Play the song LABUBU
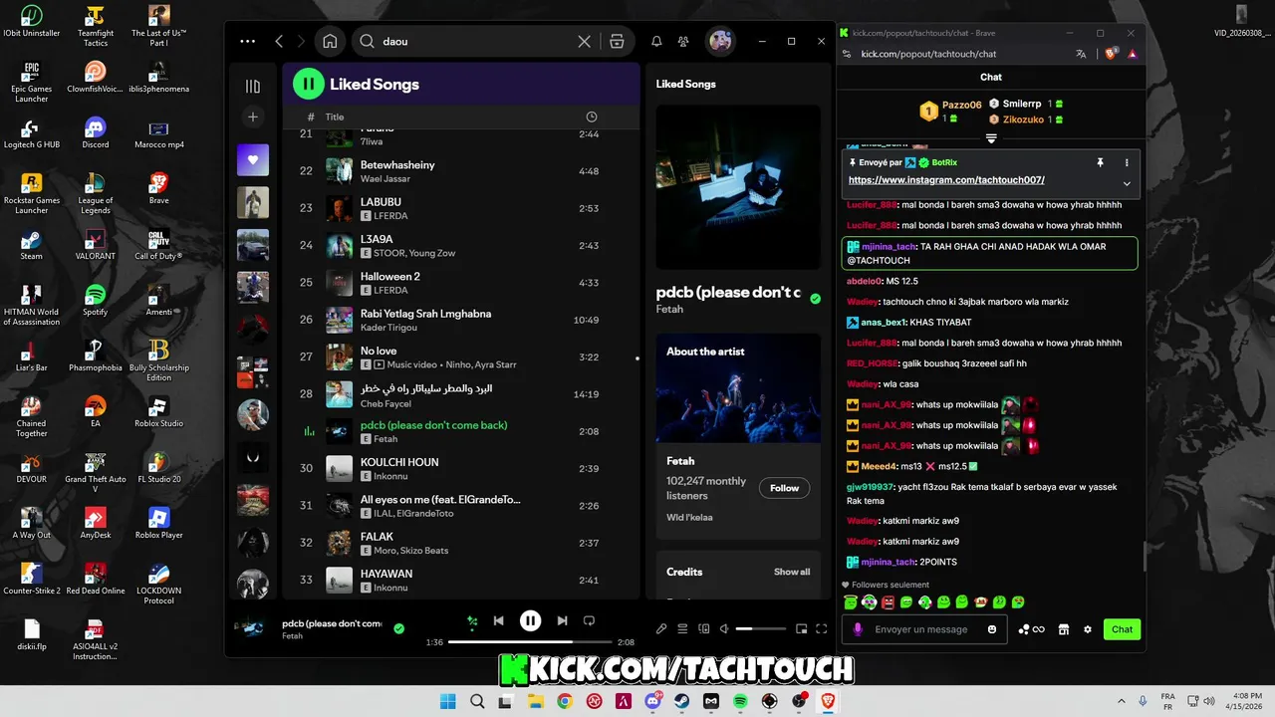 460,208
